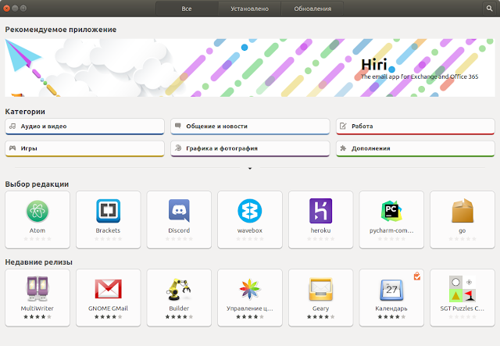
Task: Click the star rating under Builder
Action: (179, 316)
